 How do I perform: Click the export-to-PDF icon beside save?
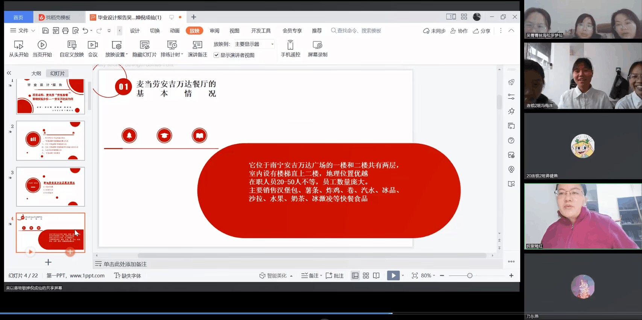click(56, 30)
